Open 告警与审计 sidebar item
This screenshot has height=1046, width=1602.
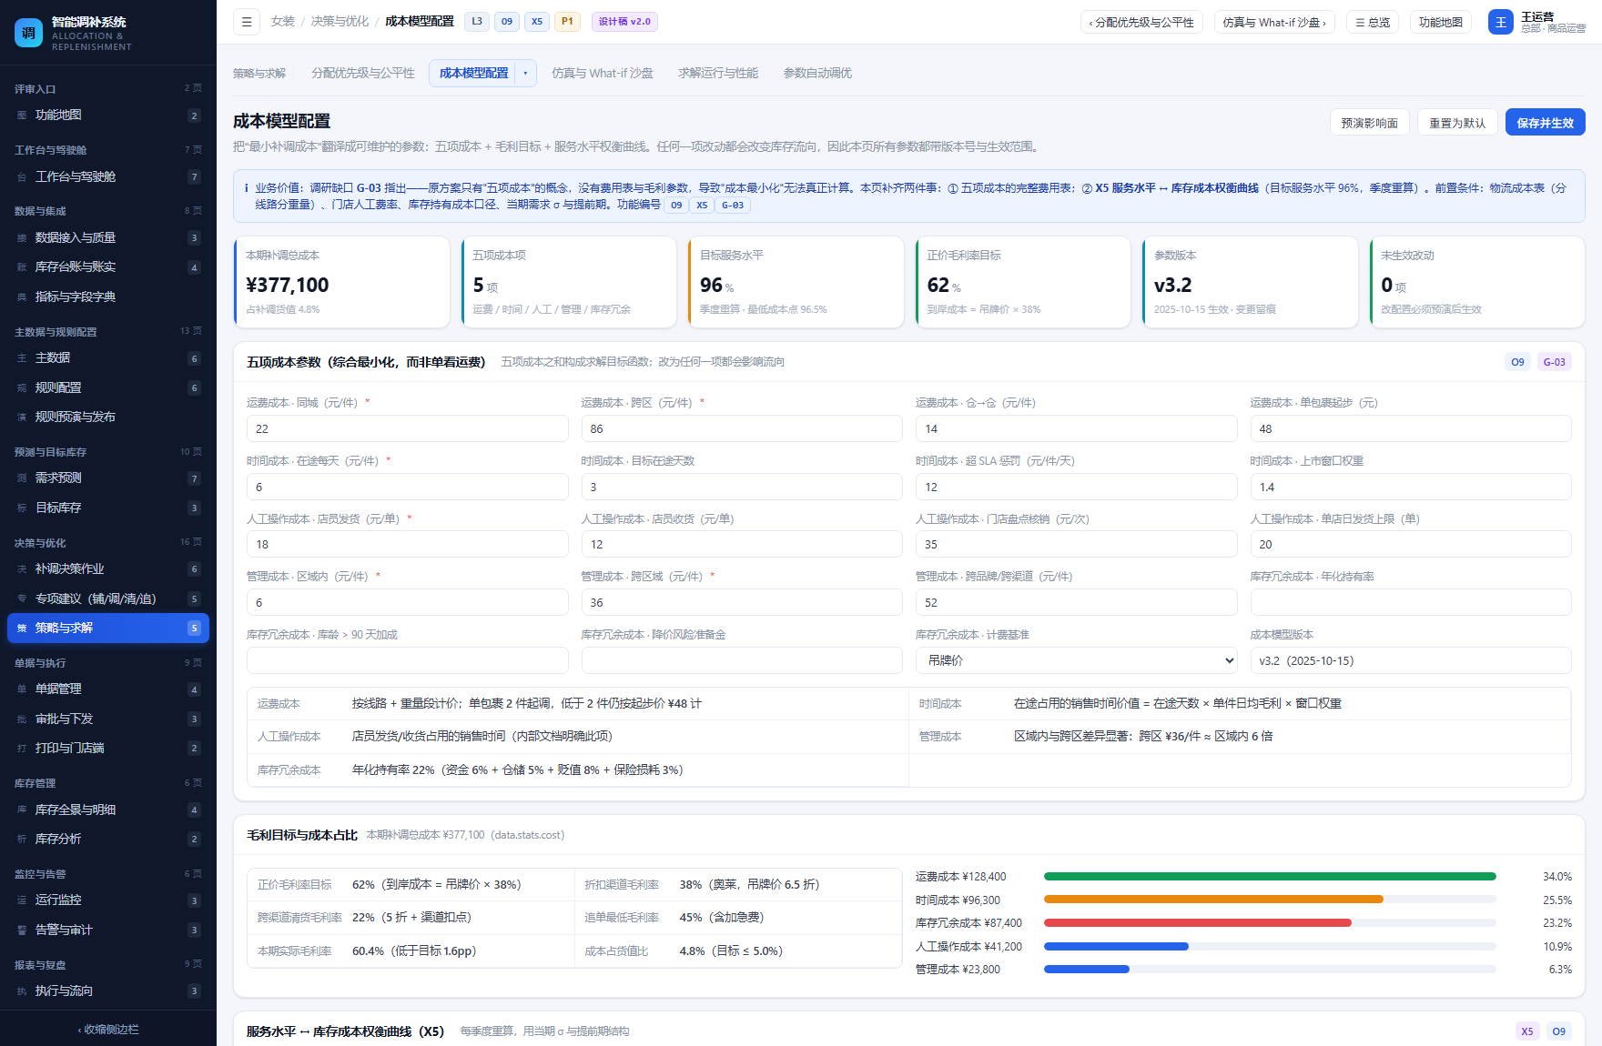(x=108, y=930)
